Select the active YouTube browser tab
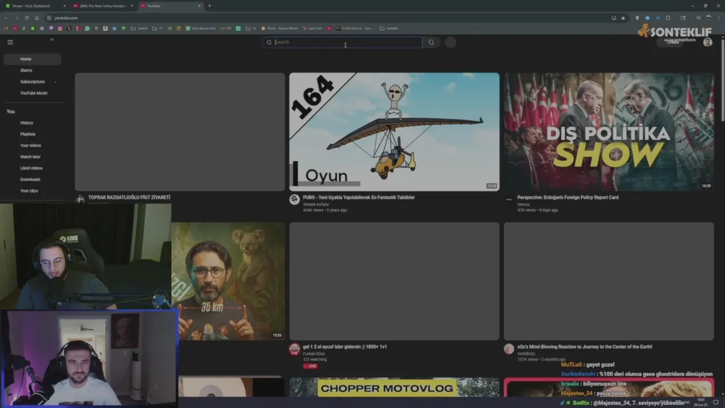The height and width of the screenshot is (408, 725). pyautogui.click(x=170, y=6)
